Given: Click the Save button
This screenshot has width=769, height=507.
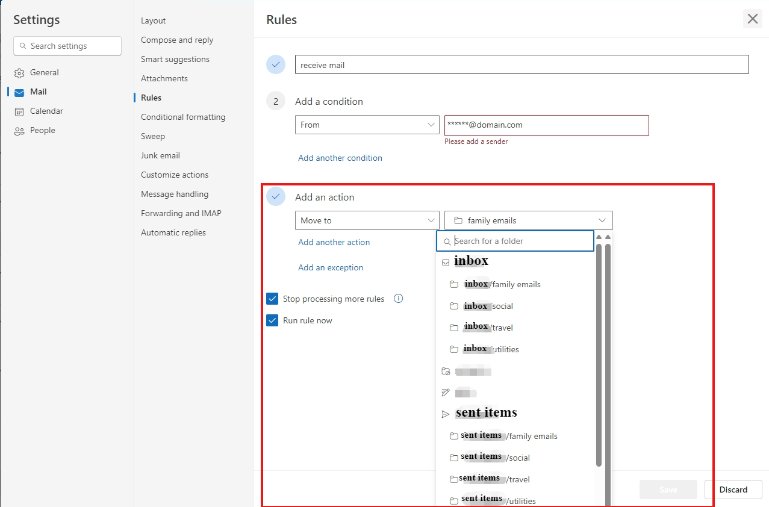Looking at the screenshot, I should click(668, 490).
